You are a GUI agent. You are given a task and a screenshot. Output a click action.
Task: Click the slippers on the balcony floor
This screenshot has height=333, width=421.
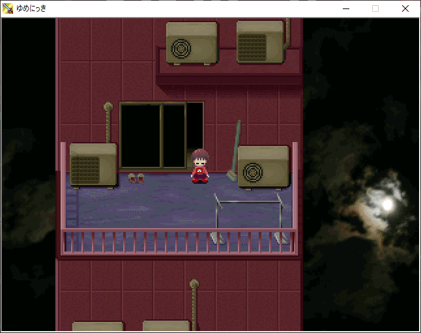tap(136, 178)
